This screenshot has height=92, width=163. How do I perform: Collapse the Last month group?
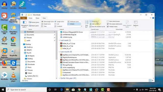coord(59,52)
